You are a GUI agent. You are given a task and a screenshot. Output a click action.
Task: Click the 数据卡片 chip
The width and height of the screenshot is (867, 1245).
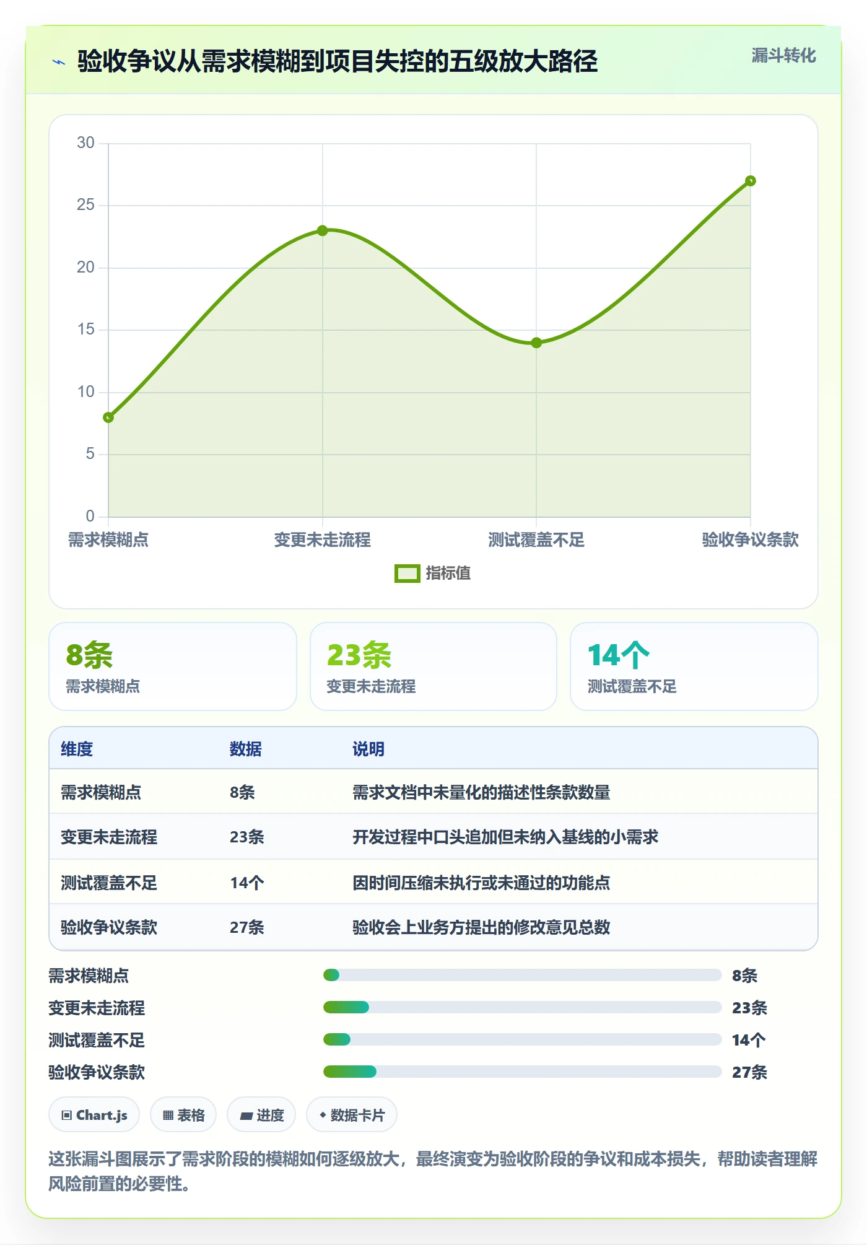352,1115
